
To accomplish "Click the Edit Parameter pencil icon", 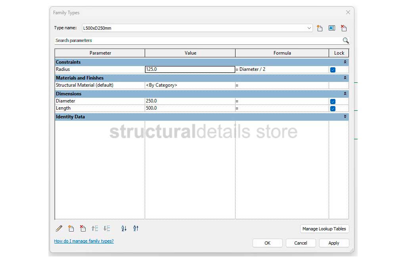I will coord(59,228).
